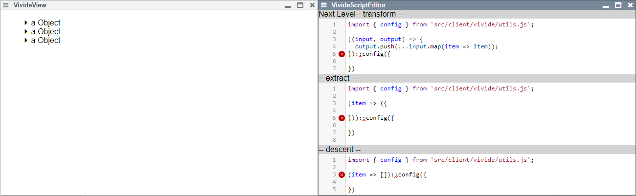Open the VivideScriptEditor hamburger menu
This screenshot has width=636, height=196.
click(324, 5)
